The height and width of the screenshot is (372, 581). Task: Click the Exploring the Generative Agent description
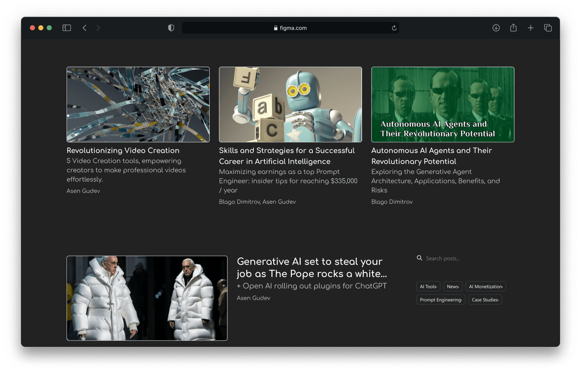tap(436, 181)
